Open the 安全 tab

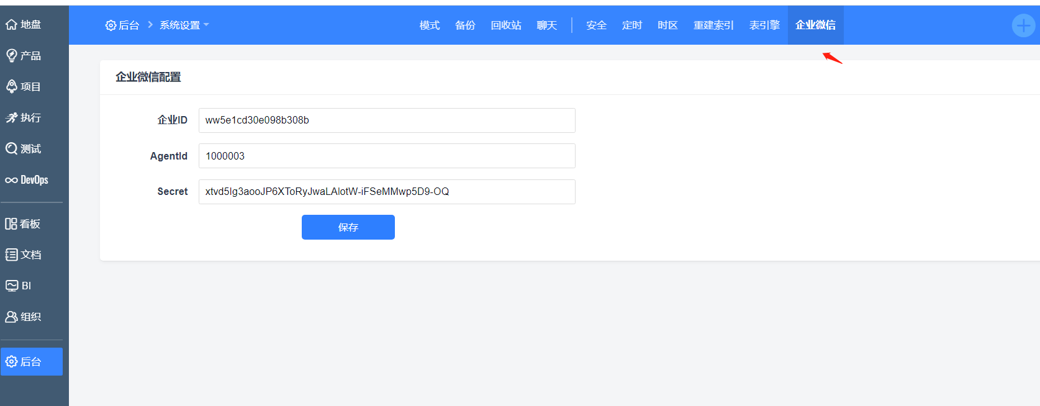point(597,25)
